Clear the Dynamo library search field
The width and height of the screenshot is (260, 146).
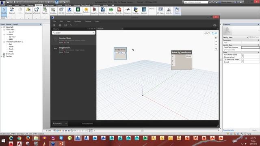93,33
